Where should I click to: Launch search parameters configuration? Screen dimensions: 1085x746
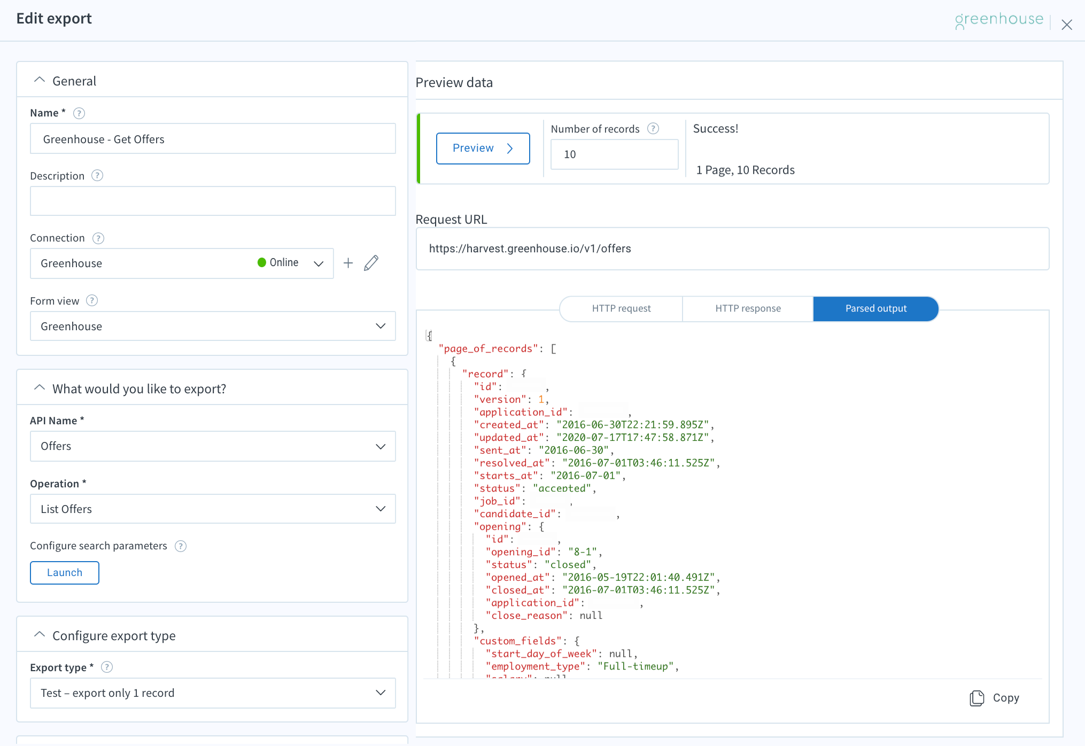(x=65, y=573)
